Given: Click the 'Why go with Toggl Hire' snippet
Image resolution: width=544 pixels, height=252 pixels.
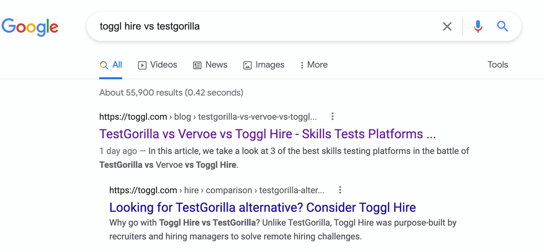Looking at the screenshot, I should [x=283, y=230].
